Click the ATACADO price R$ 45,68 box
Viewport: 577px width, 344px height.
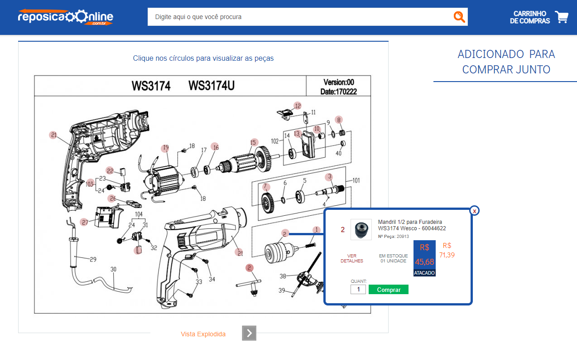point(424,258)
